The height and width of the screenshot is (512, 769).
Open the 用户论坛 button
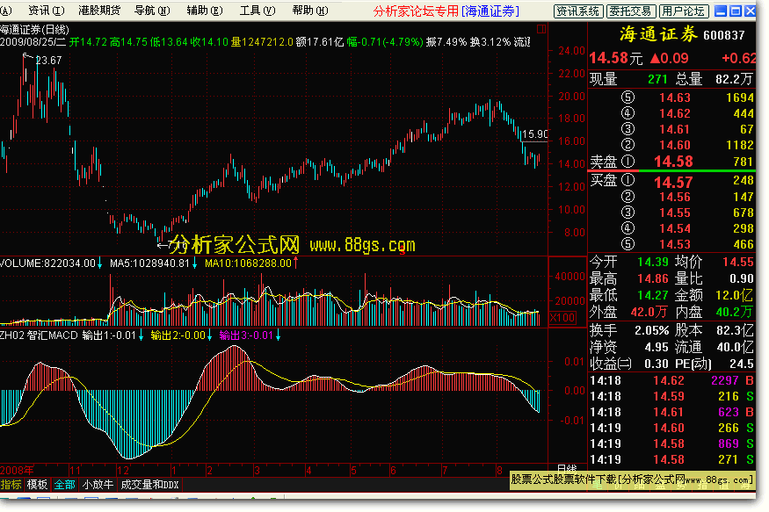point(684,11)
